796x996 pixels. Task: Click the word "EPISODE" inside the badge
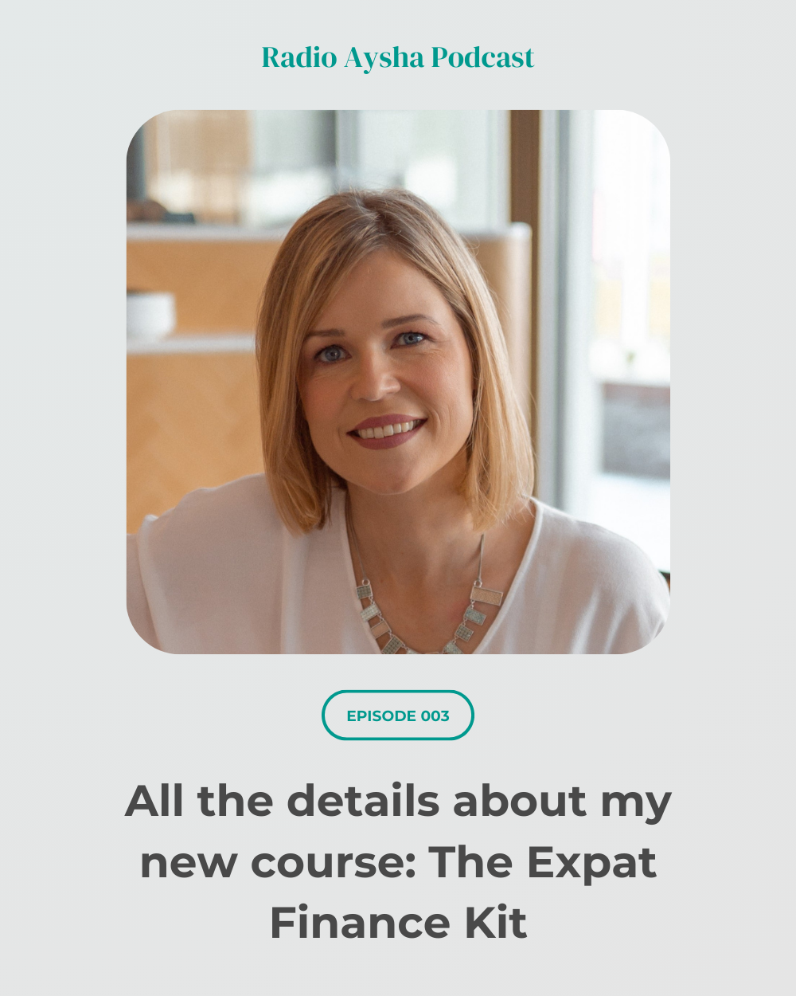381,716
